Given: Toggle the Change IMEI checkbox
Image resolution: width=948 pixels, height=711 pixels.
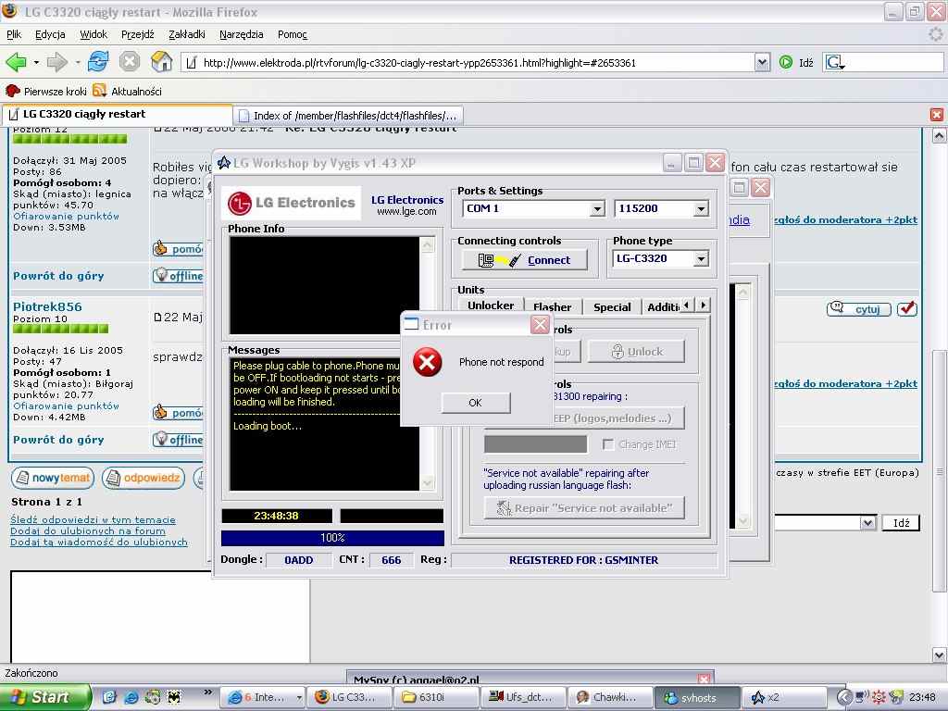Looking at the screenshot, I should (608, 444).
